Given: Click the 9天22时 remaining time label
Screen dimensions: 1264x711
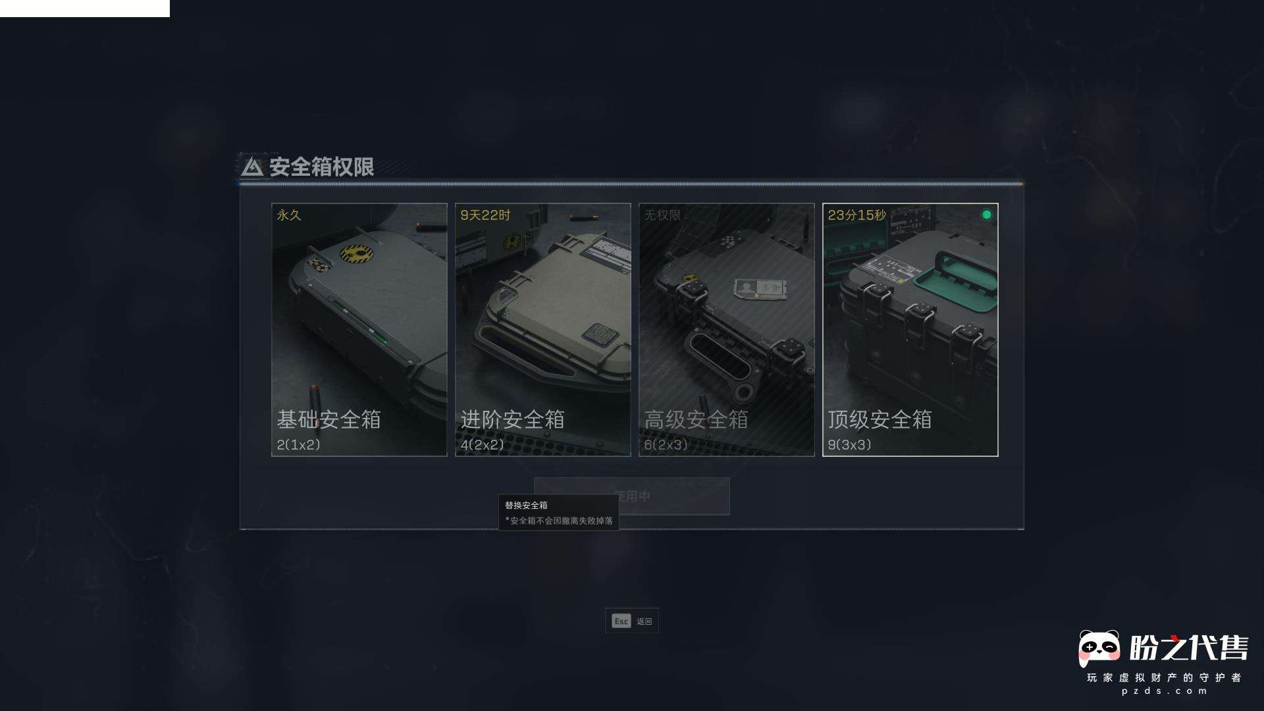Looking at the screenshot, I should pos(485,215).
